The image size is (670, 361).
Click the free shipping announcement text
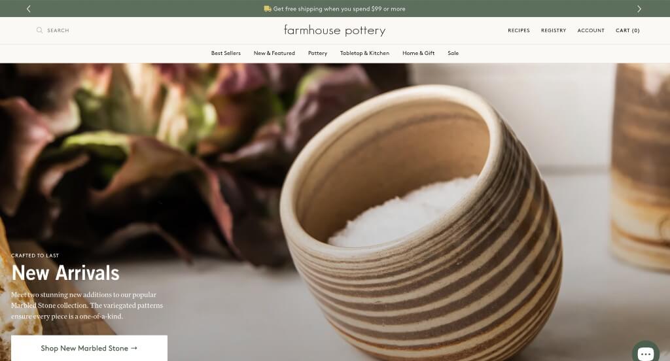(x=340, y=9)
